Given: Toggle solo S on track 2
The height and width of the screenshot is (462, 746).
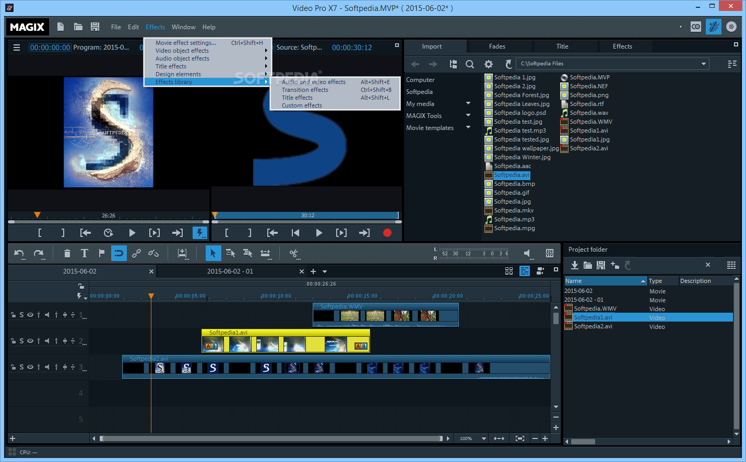Looking at the screenshot, I should pos(21,341).
